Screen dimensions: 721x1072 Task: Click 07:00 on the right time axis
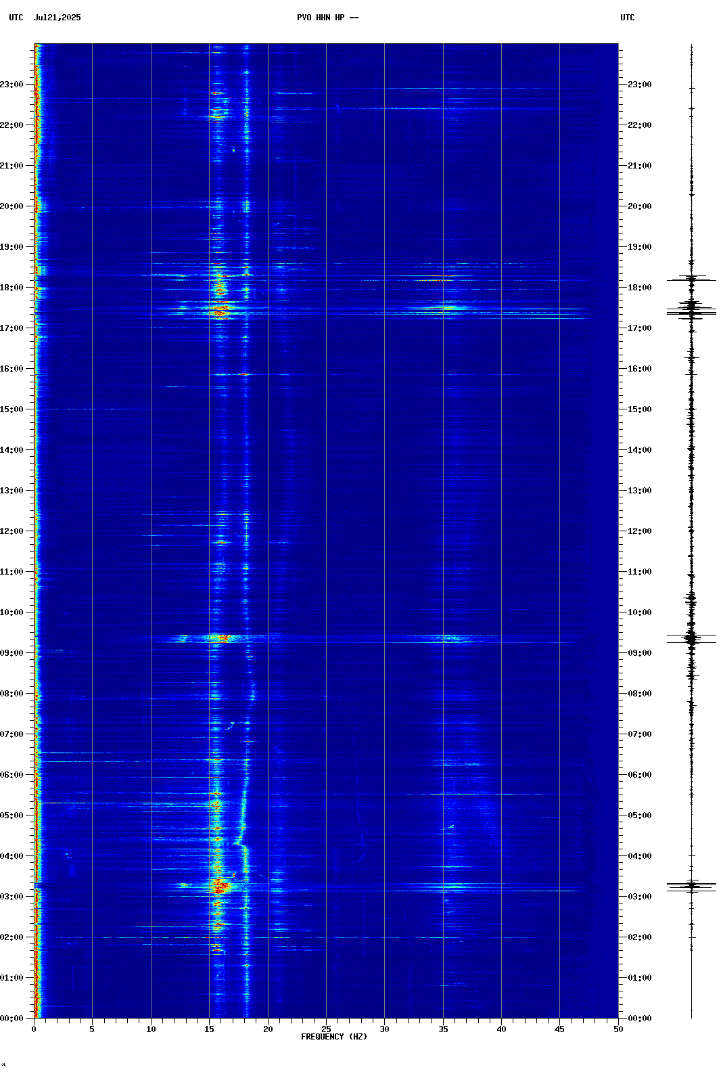[x=640, y=734]
